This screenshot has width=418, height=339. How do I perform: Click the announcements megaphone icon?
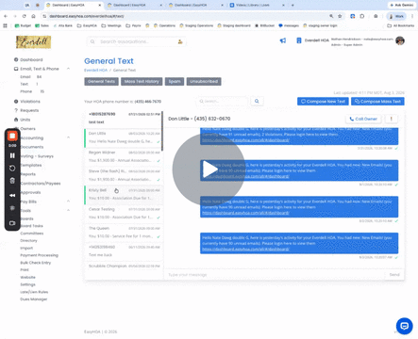tap(283, 40)
